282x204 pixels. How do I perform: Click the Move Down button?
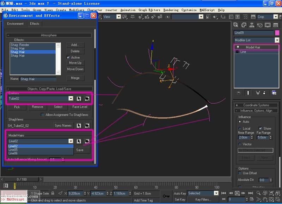tap(75, 69)
